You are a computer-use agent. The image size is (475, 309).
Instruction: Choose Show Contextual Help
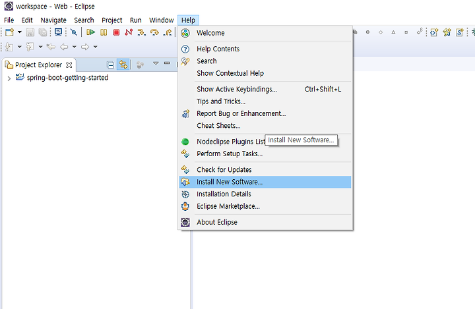pos(265,73)
